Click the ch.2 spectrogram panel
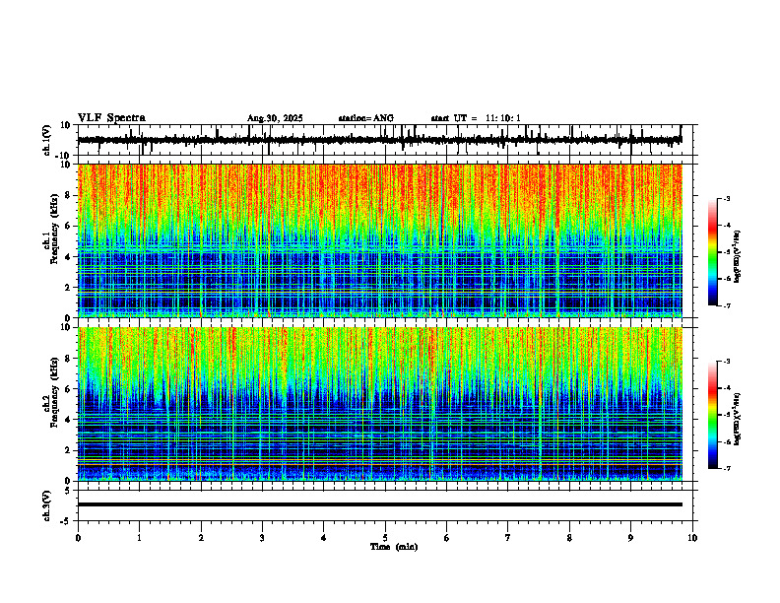Screen dimensions: 780x603 coord(380,404)
